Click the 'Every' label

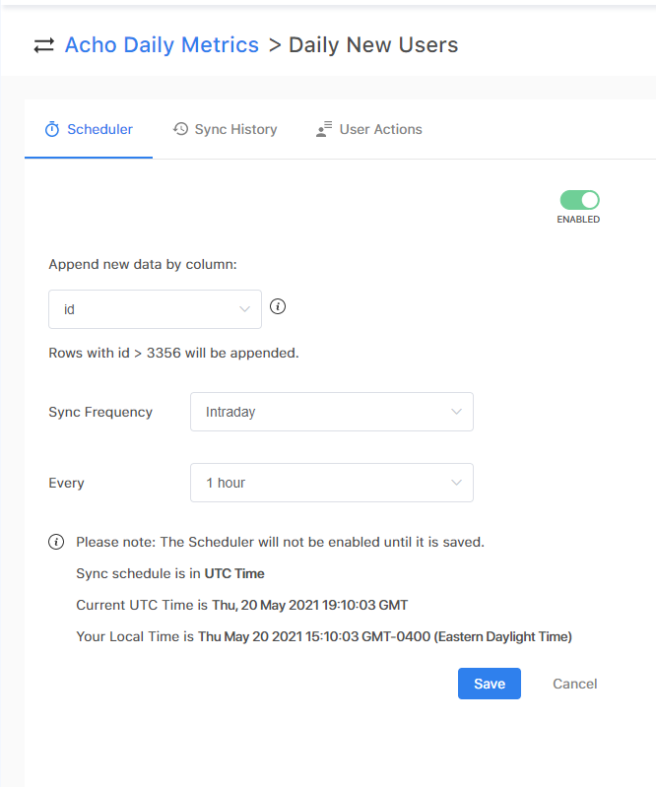pyautogui.click(x=66, y=483)
